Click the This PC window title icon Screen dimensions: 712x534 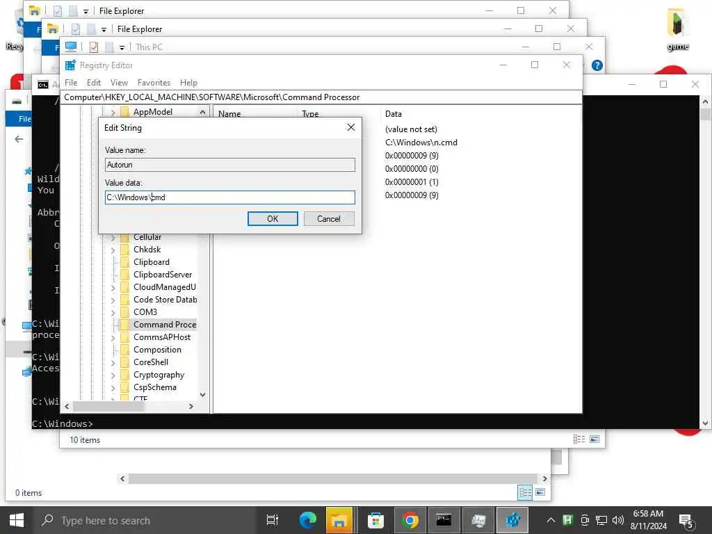[x=71, y=47]
